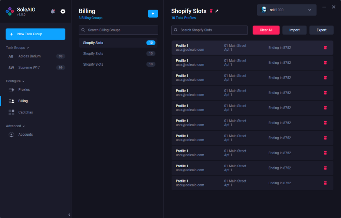Select the highlighted Shopify Slots group
The height and width of the screenshot is (218, 341).
point(118,43)
